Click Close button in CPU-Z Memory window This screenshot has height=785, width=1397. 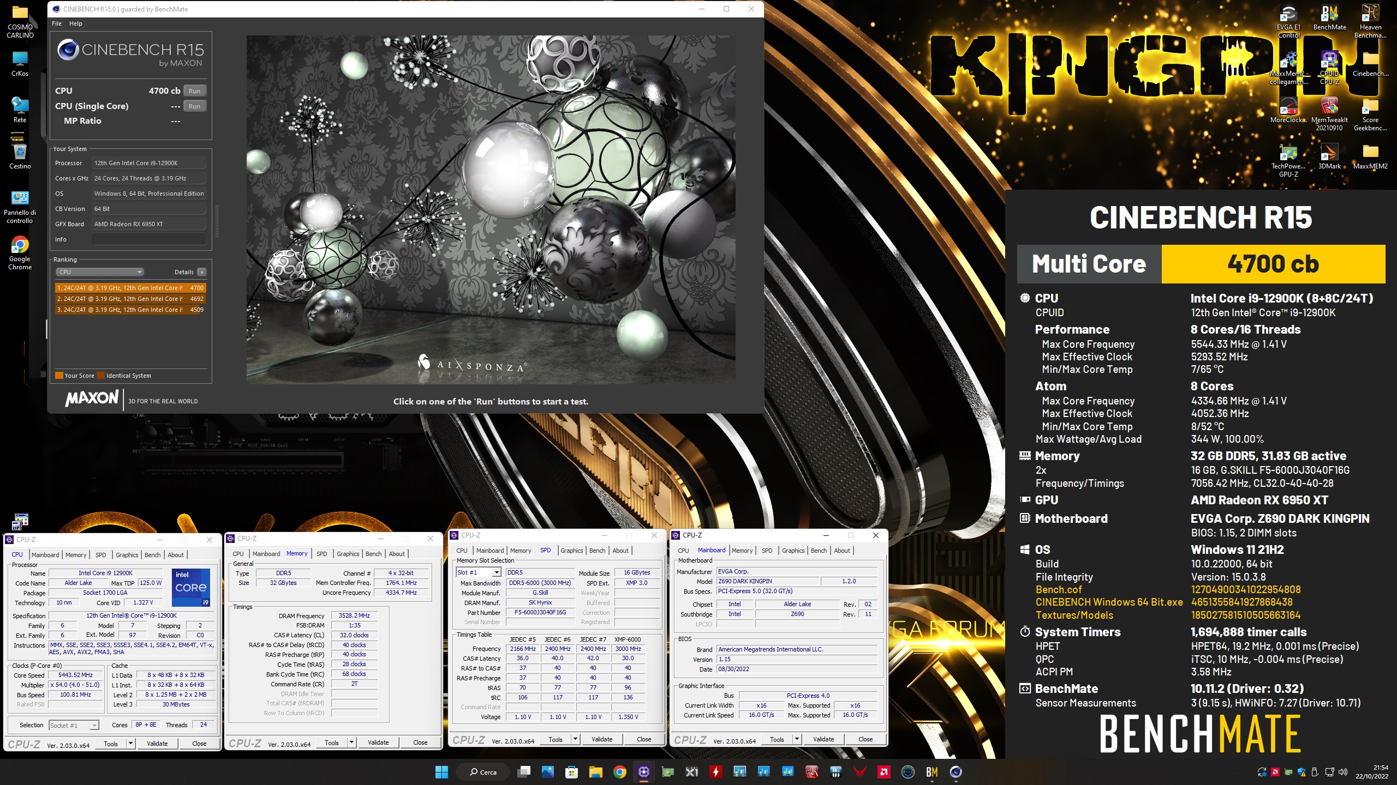point(420,742)
